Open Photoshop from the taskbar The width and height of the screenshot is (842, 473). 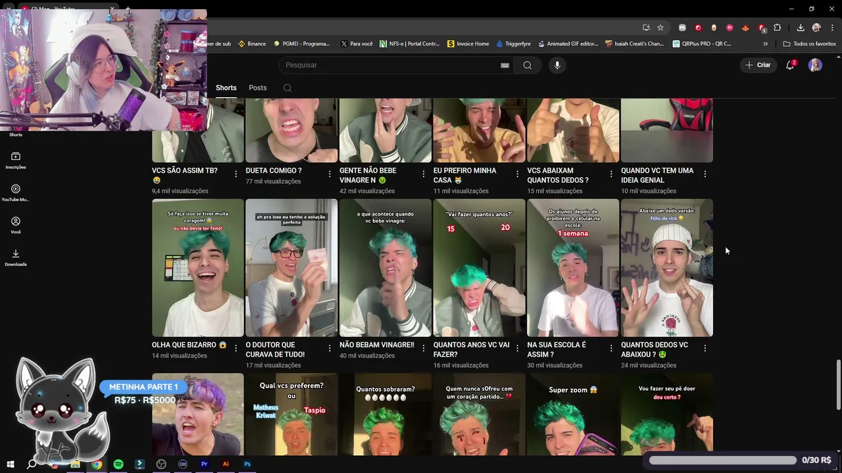coord(247,464)
